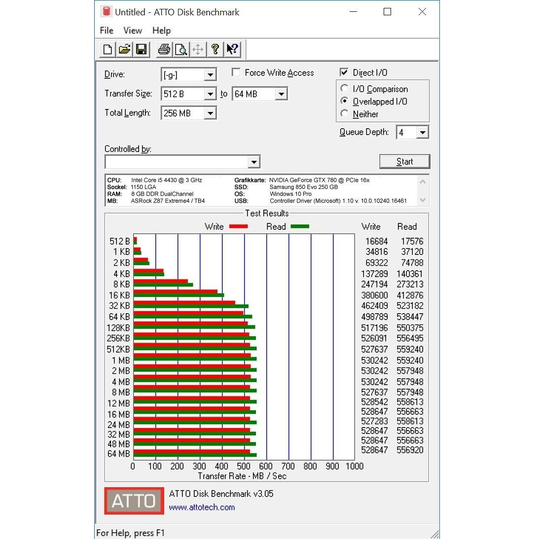Expand the Drive selection dropdown

(x=210, y=74)
